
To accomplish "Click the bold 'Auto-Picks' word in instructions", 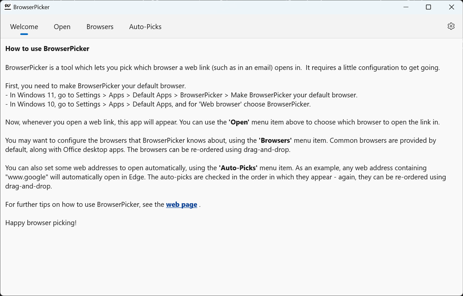I will 238,168.
